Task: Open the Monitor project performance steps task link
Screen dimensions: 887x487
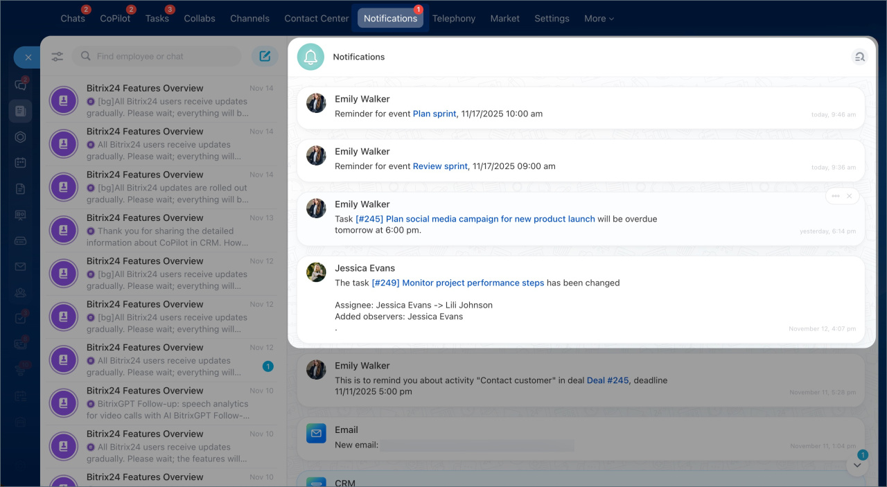Action: pyautogui.click(x=457, y=283)
